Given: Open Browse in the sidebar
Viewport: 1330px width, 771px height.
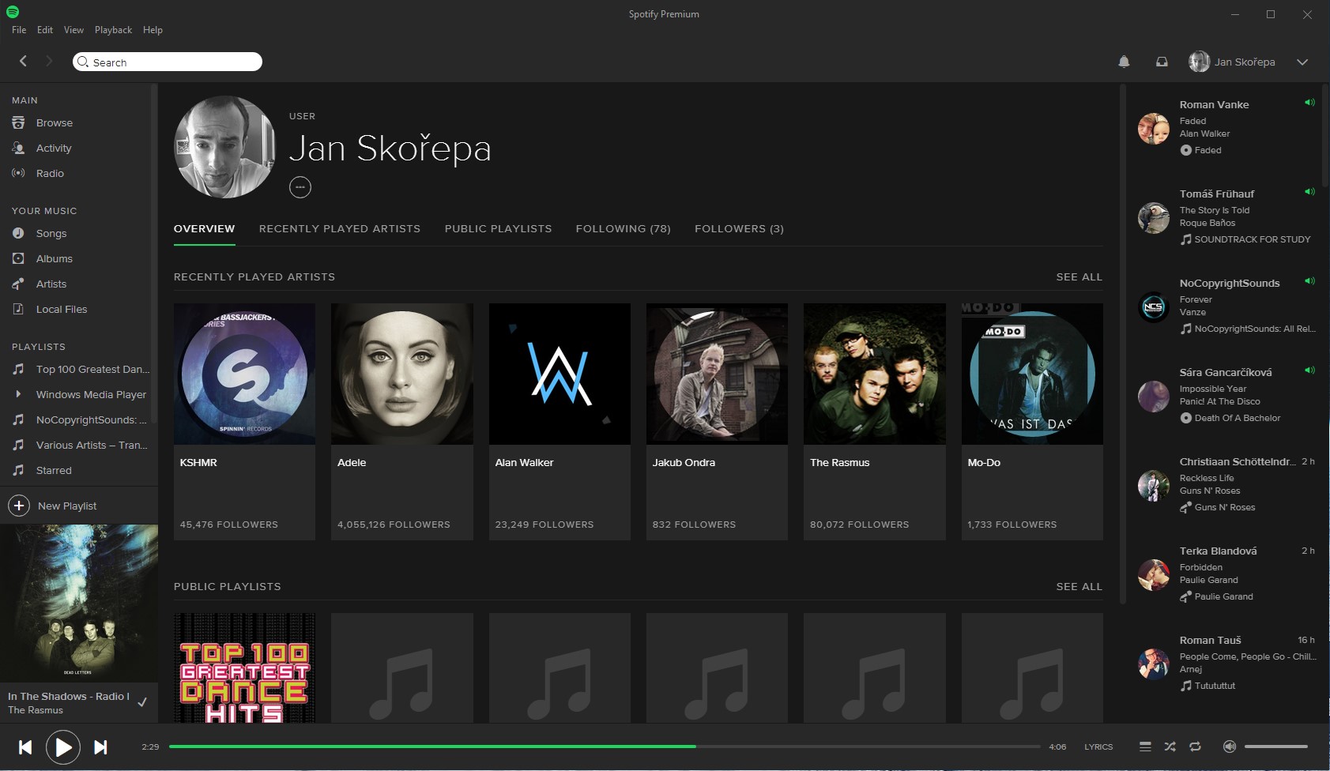Looking at the screenshot, I should [x=55, y=122].
